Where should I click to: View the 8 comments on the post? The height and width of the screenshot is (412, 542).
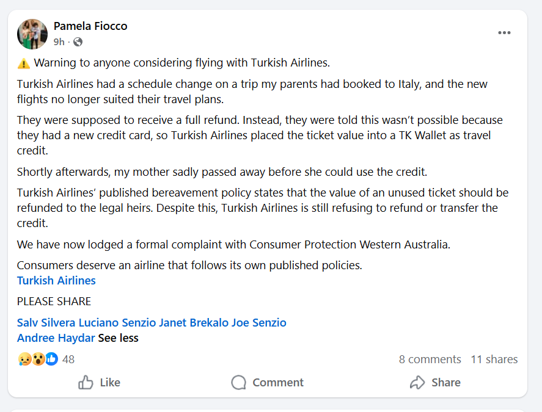coord(430,359)
